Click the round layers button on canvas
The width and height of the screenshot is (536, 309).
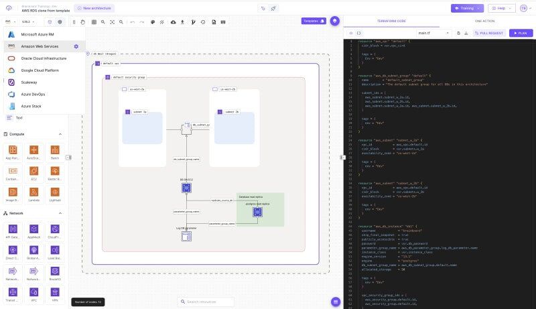pos(334,21)
